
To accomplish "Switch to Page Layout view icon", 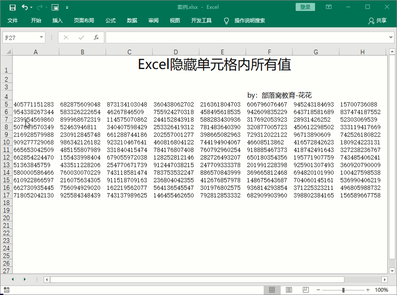I will [x=289, y=290].
